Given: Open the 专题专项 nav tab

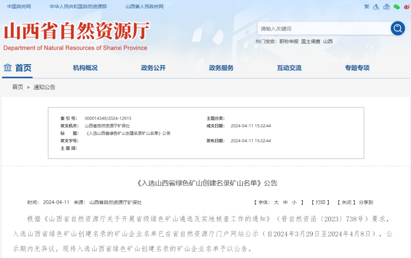Looking at the screenshot, I should click(x=357, y=68).
